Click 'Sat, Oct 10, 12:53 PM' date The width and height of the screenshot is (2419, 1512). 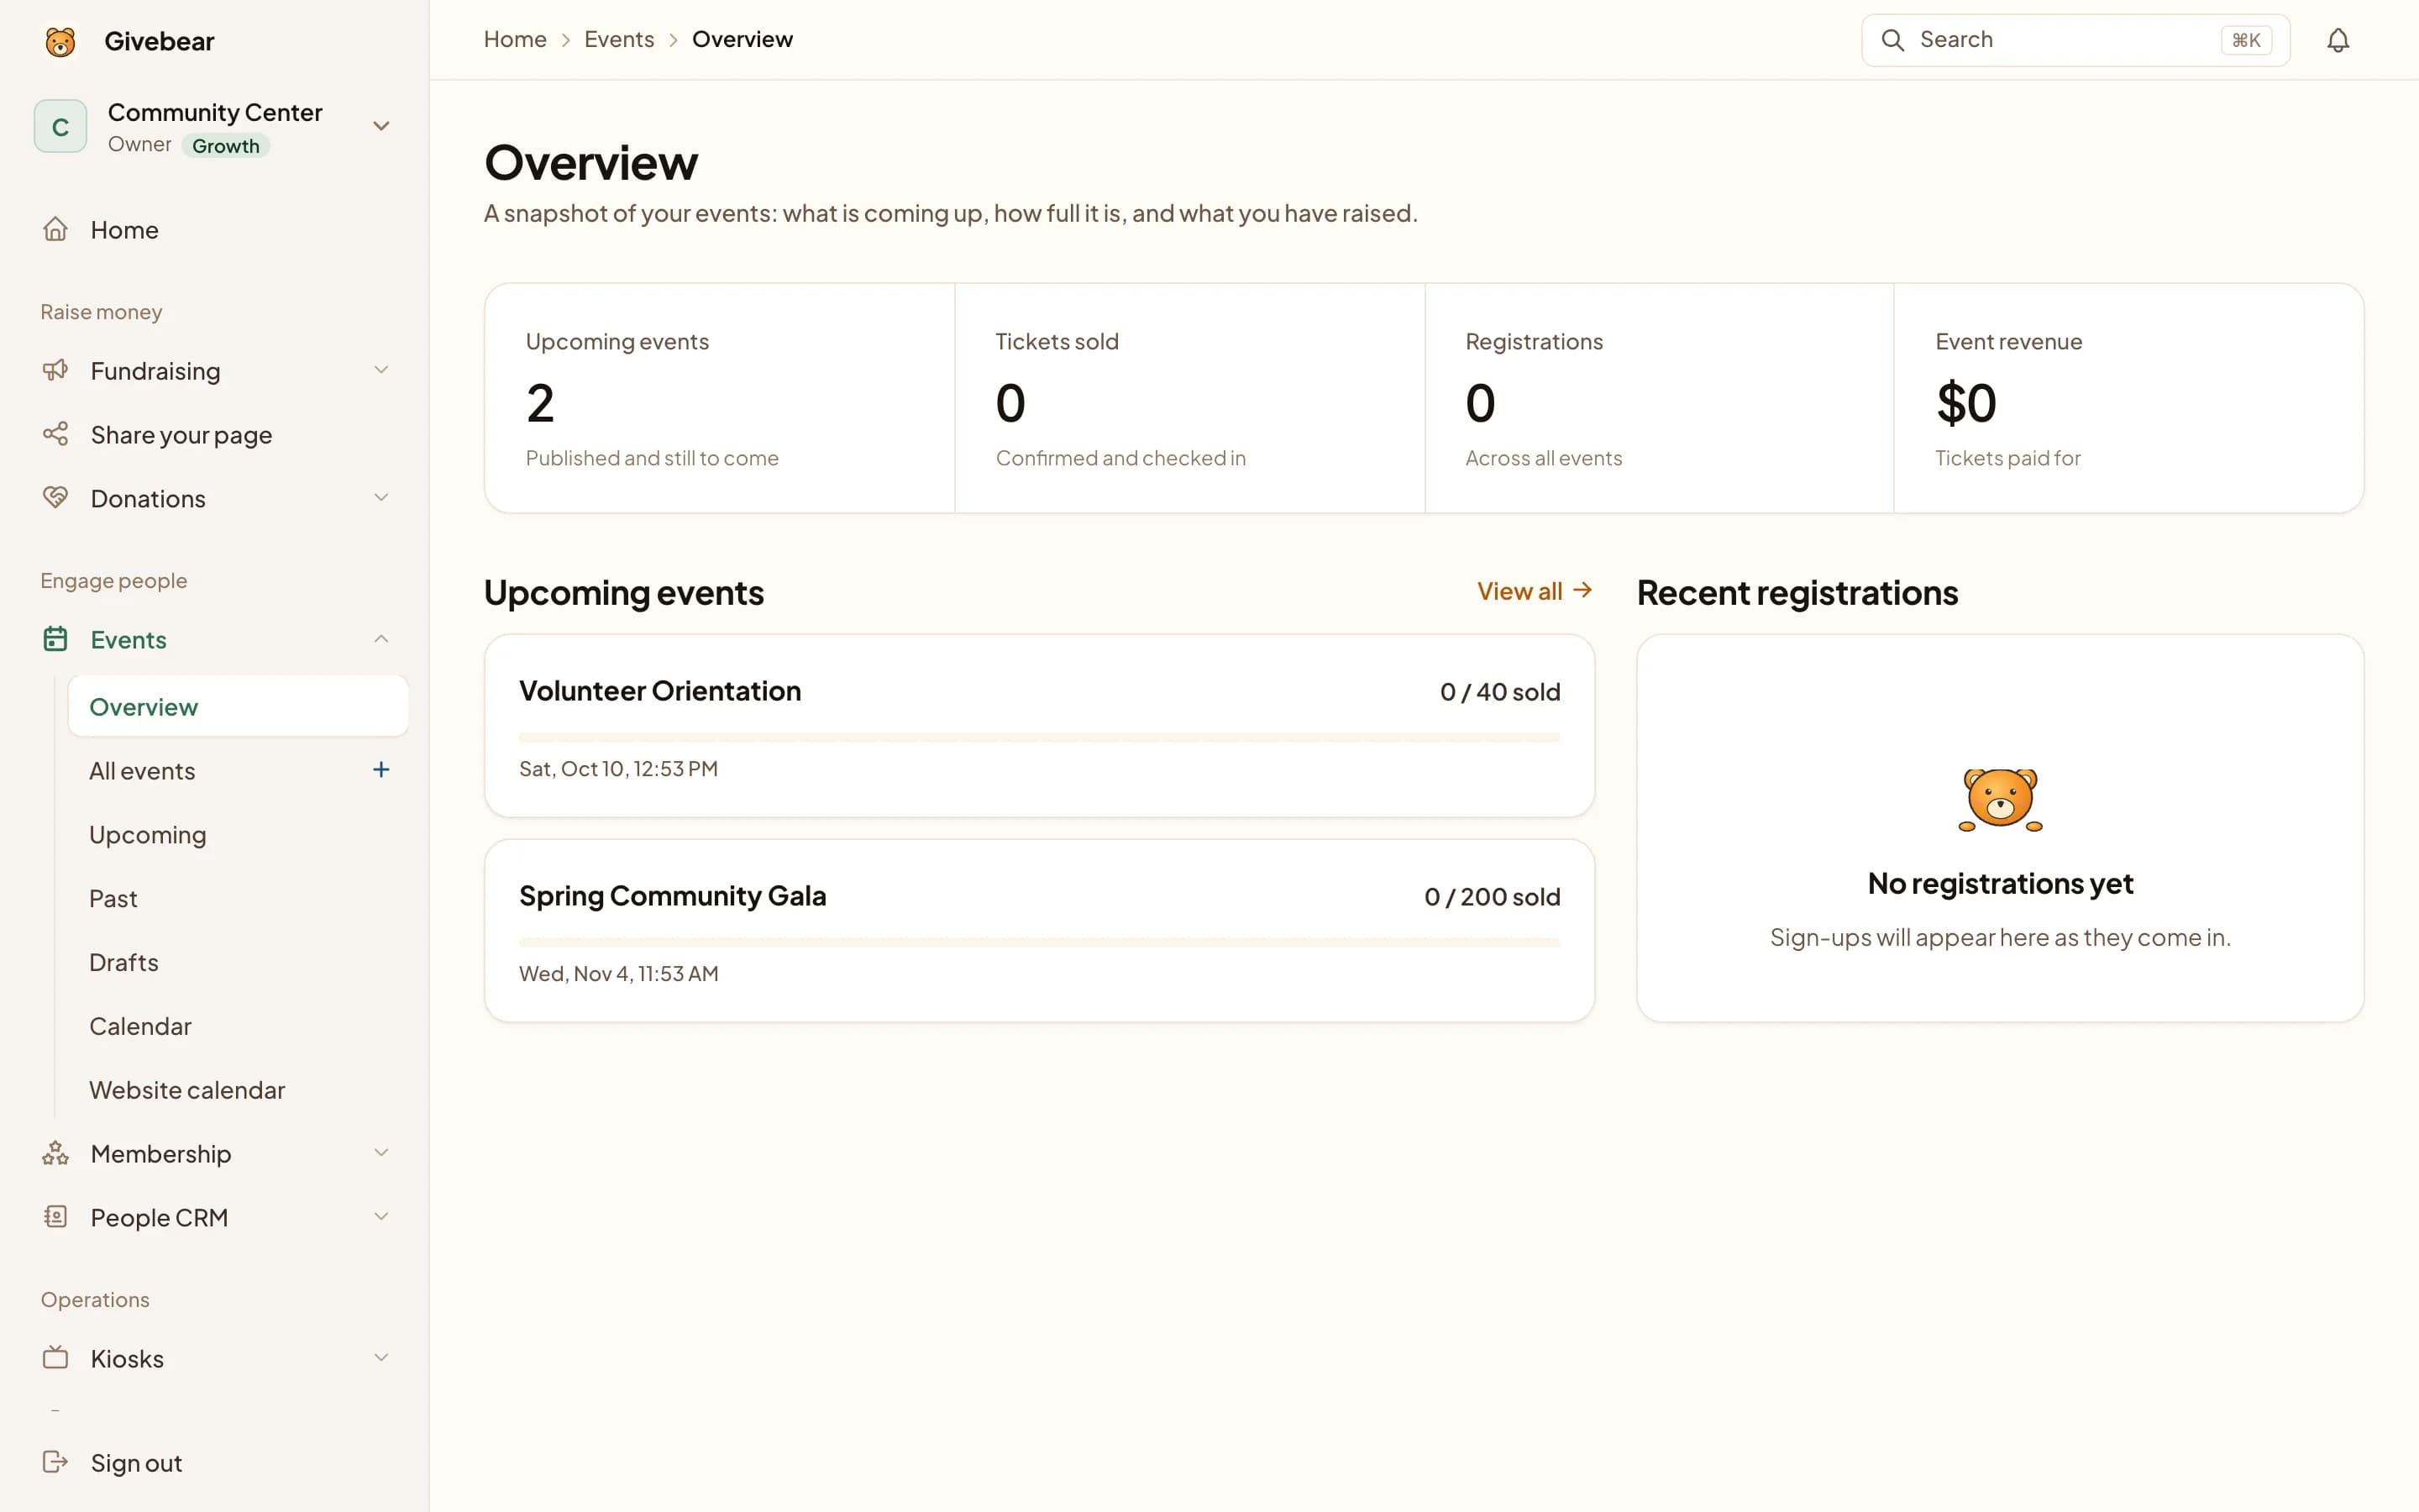(x=617, y=769)
